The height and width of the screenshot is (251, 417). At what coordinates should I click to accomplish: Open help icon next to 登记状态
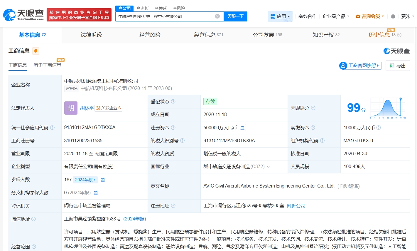(173, 101)
